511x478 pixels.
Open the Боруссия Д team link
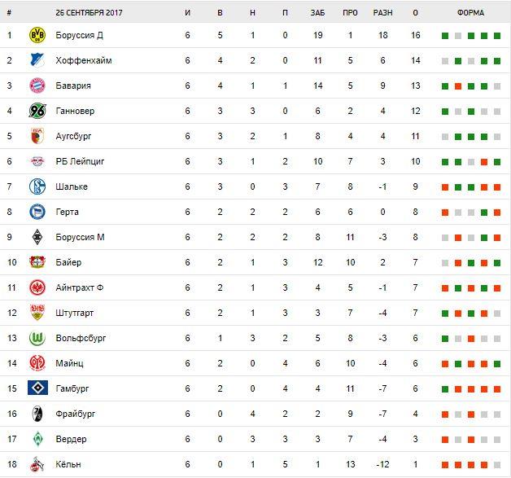point(79,36)
